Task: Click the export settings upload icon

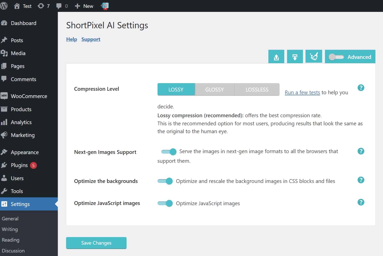Action: [x=276, y=57]
